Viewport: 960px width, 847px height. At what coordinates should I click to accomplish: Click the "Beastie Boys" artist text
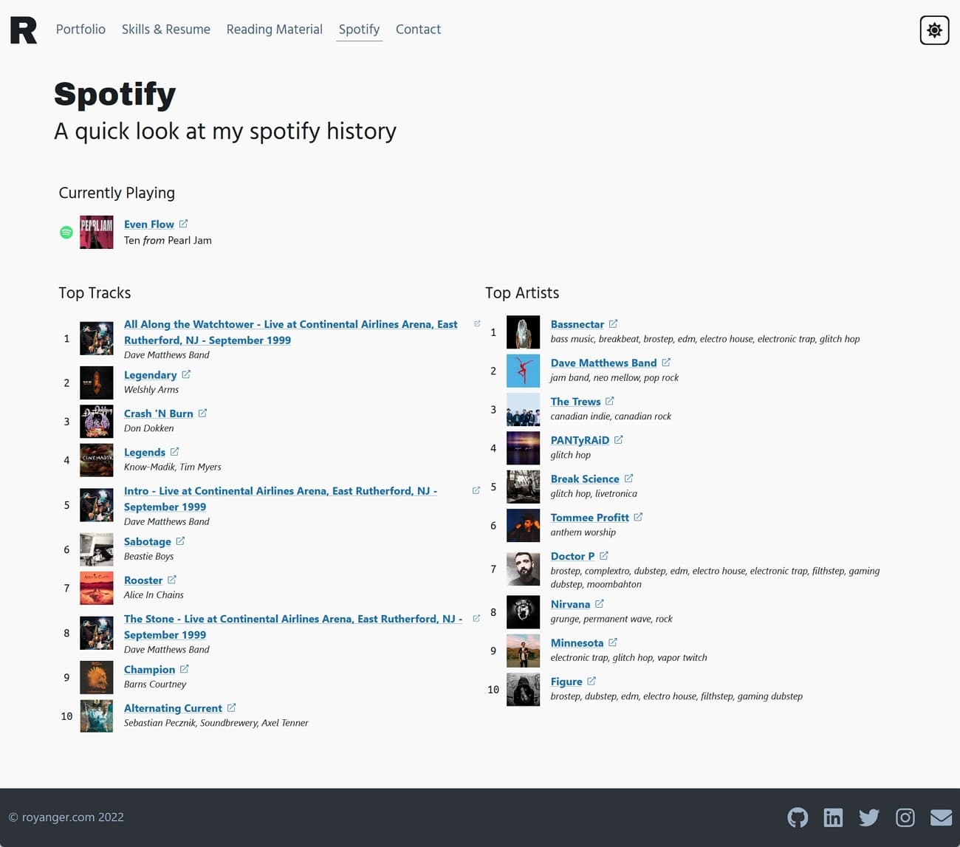pos(148,556)
